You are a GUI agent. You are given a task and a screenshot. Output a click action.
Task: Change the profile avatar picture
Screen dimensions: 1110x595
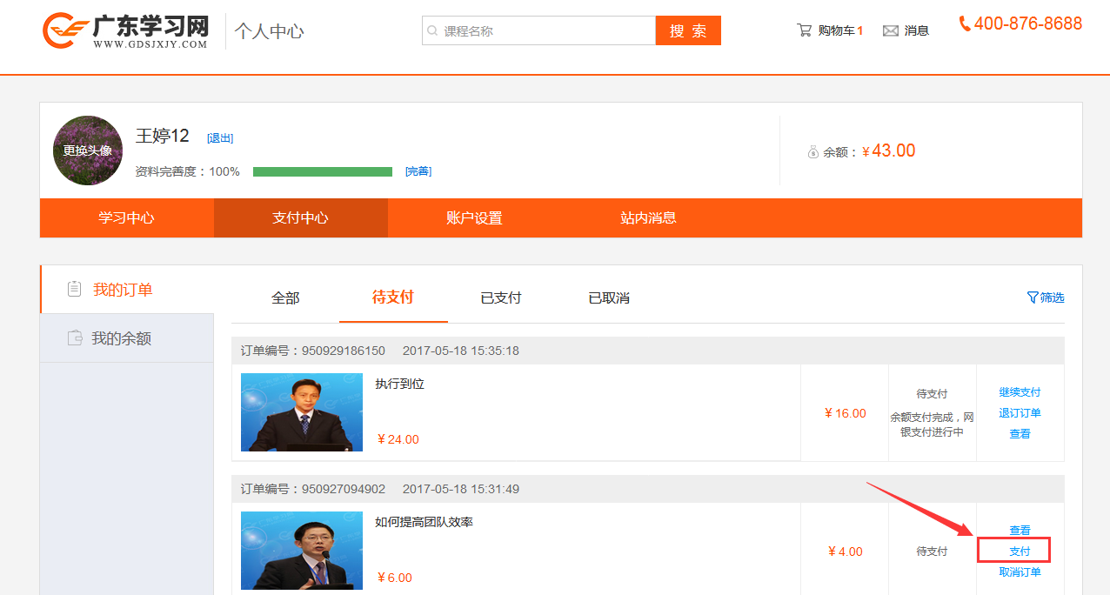(88, 150)
